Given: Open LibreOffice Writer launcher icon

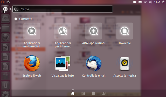Looking at the screenshot, I should [x=5, y=47].
